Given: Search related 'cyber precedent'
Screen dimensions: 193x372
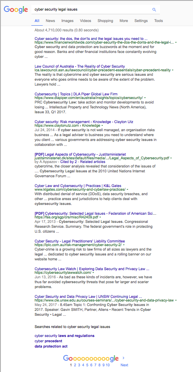Looking at the screenshot, I should tap(48, 341).
